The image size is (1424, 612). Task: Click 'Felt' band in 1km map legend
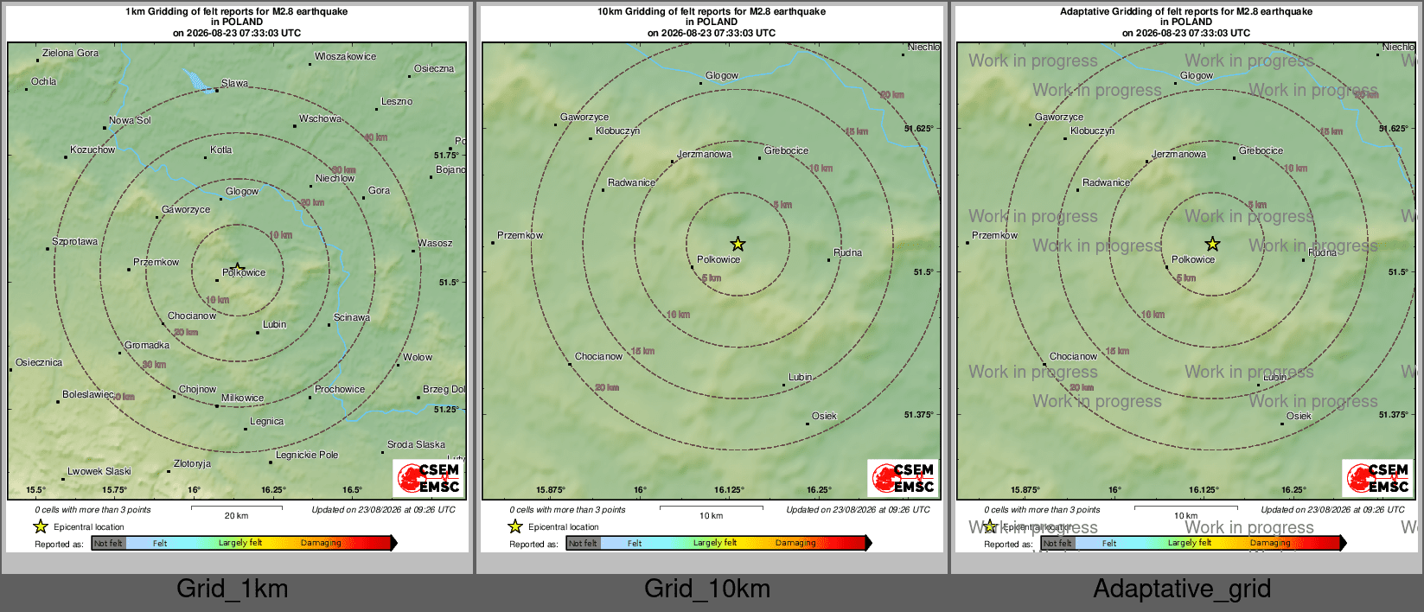160,543
